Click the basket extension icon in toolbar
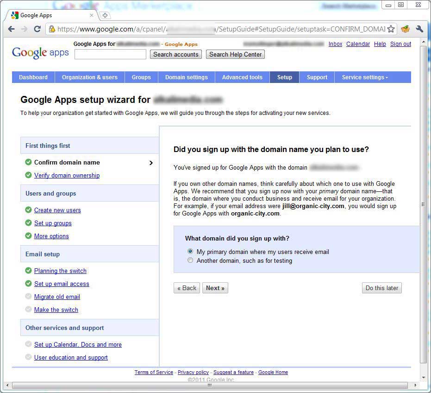 [406, 29]
